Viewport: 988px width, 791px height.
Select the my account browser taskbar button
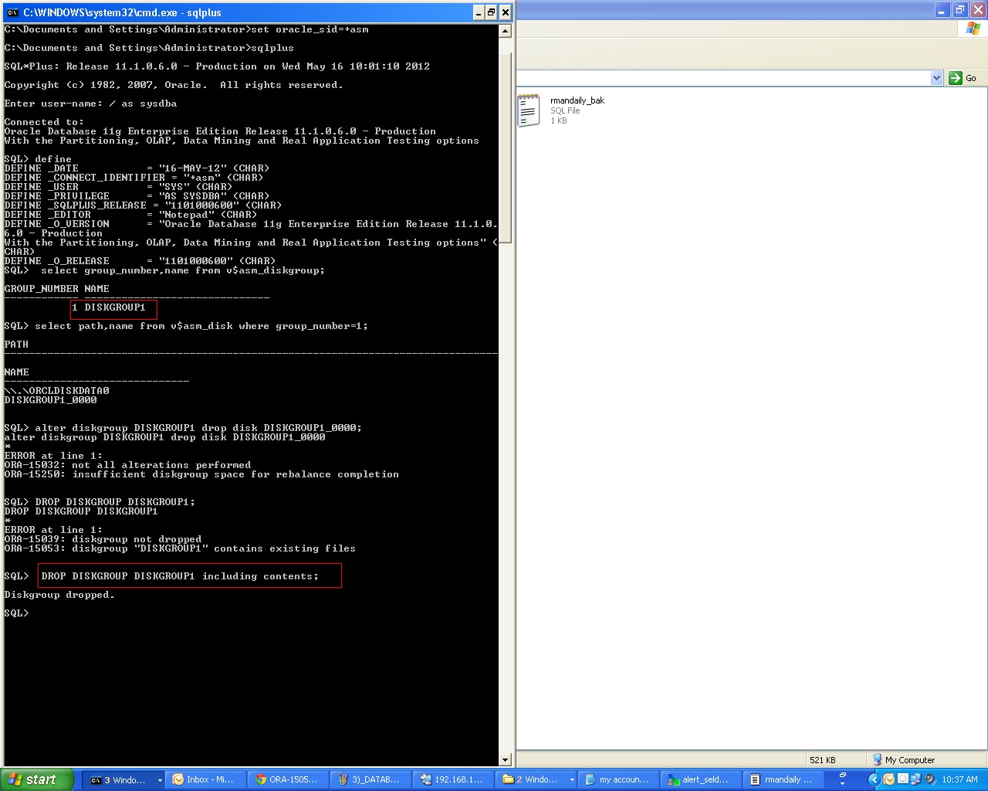(617, 779)
